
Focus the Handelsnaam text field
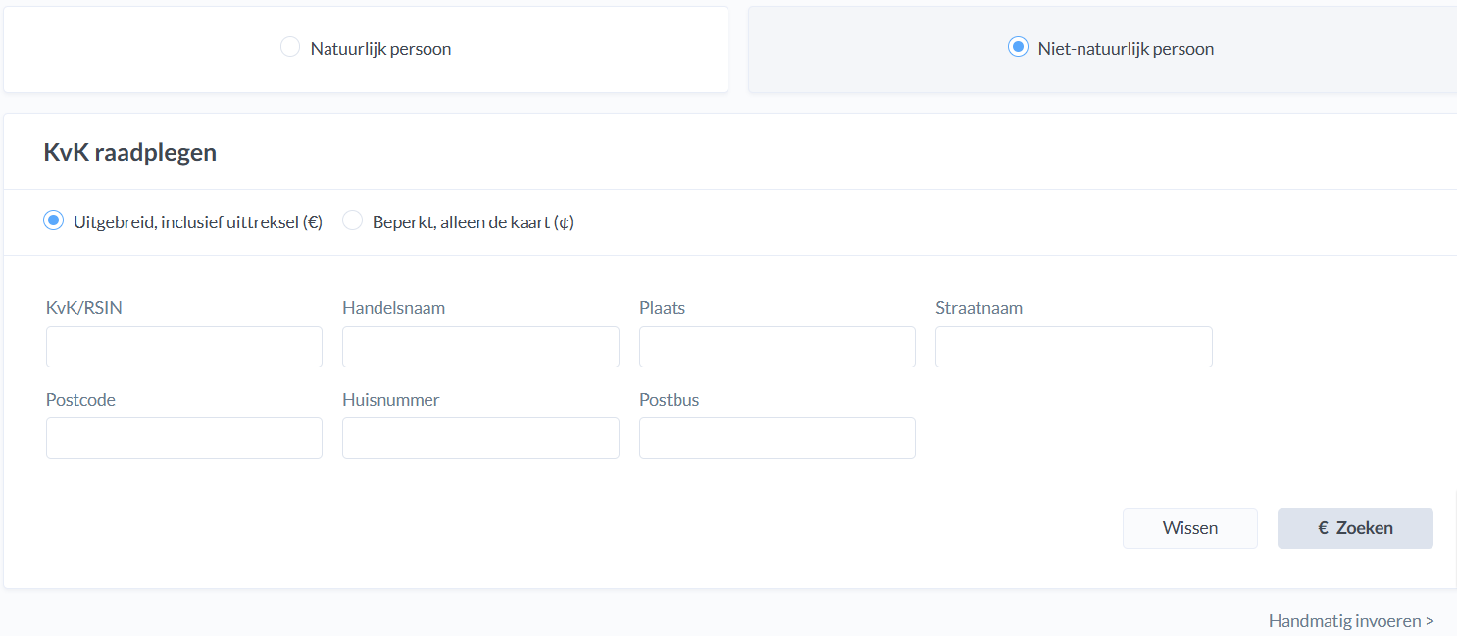coord(480,347)
